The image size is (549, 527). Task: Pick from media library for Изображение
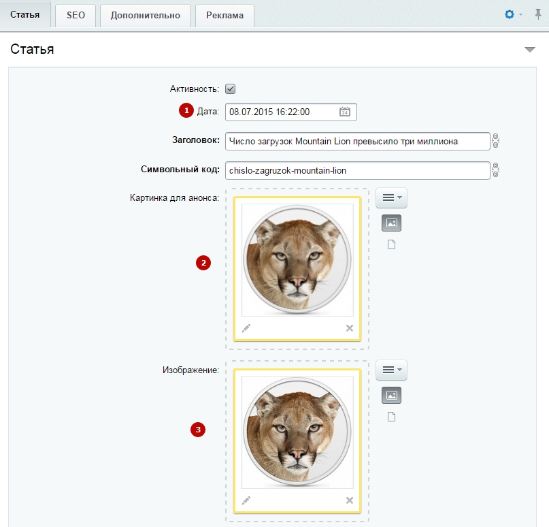coord(391,395)
